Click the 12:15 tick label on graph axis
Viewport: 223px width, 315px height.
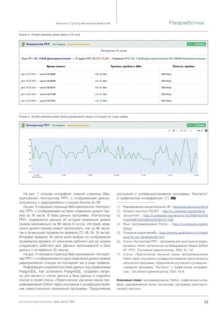coord(170,175)
